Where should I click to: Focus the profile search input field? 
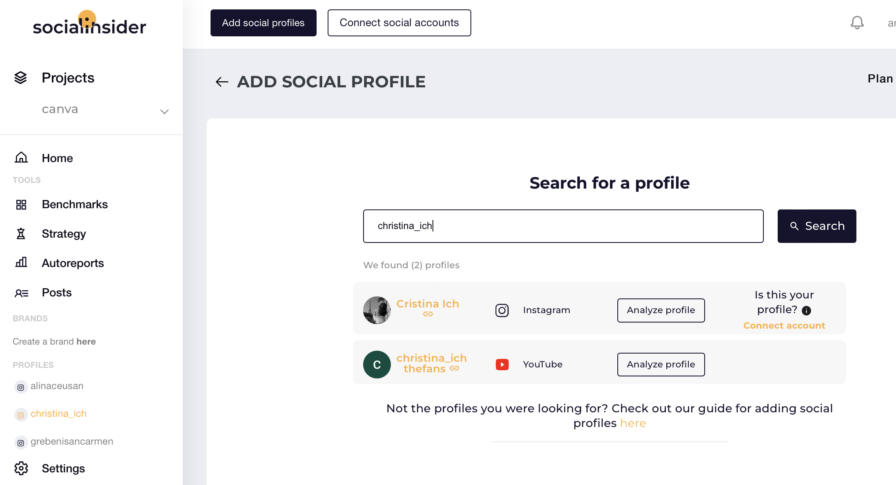click(563, 226)
